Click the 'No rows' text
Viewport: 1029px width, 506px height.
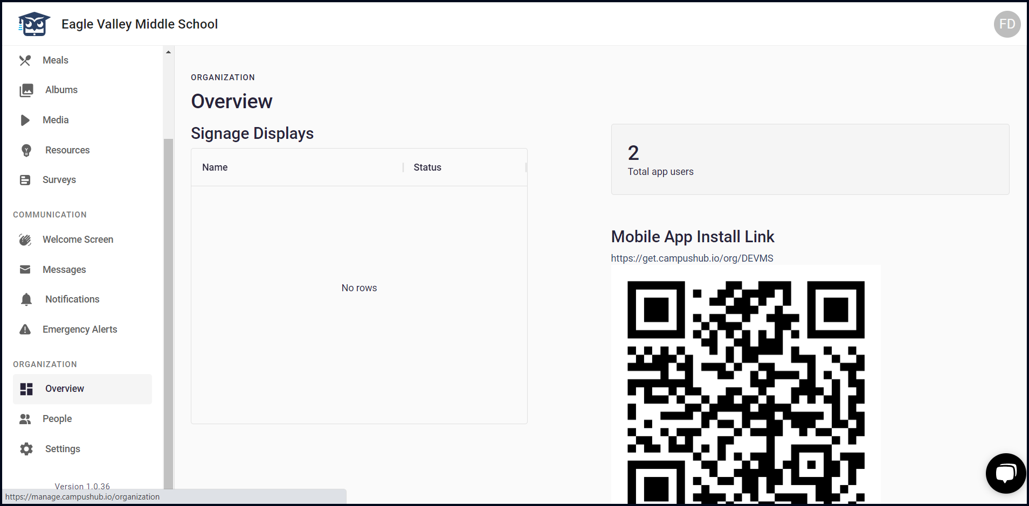[359, 288]
